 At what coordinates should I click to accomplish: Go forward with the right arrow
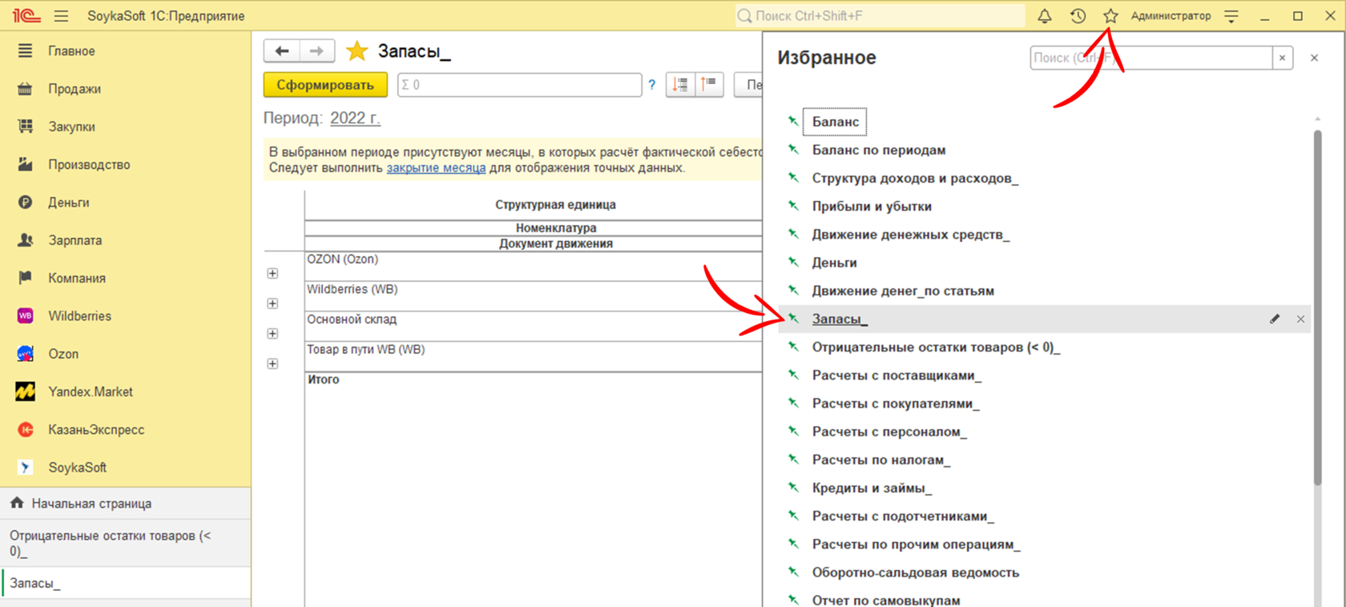[317, 51]
